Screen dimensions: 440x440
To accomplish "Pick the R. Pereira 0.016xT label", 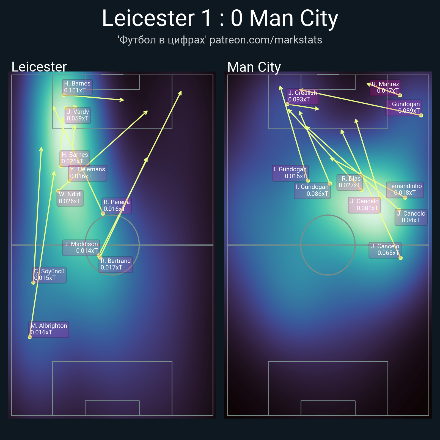I will [117, 206].
